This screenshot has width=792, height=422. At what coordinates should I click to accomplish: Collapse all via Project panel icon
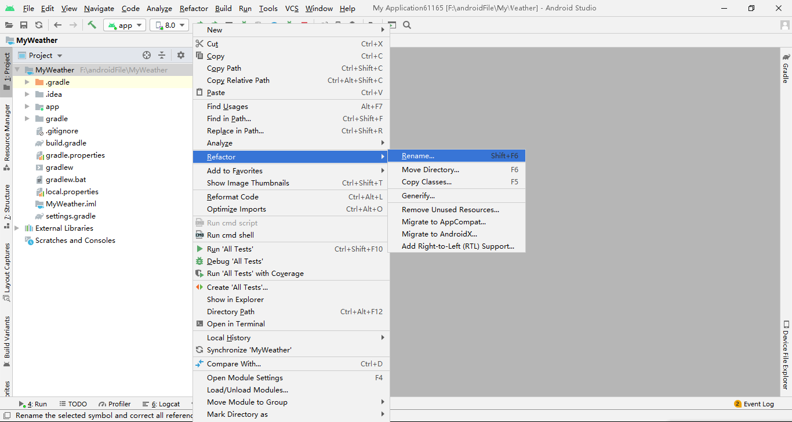click(162, 55)
